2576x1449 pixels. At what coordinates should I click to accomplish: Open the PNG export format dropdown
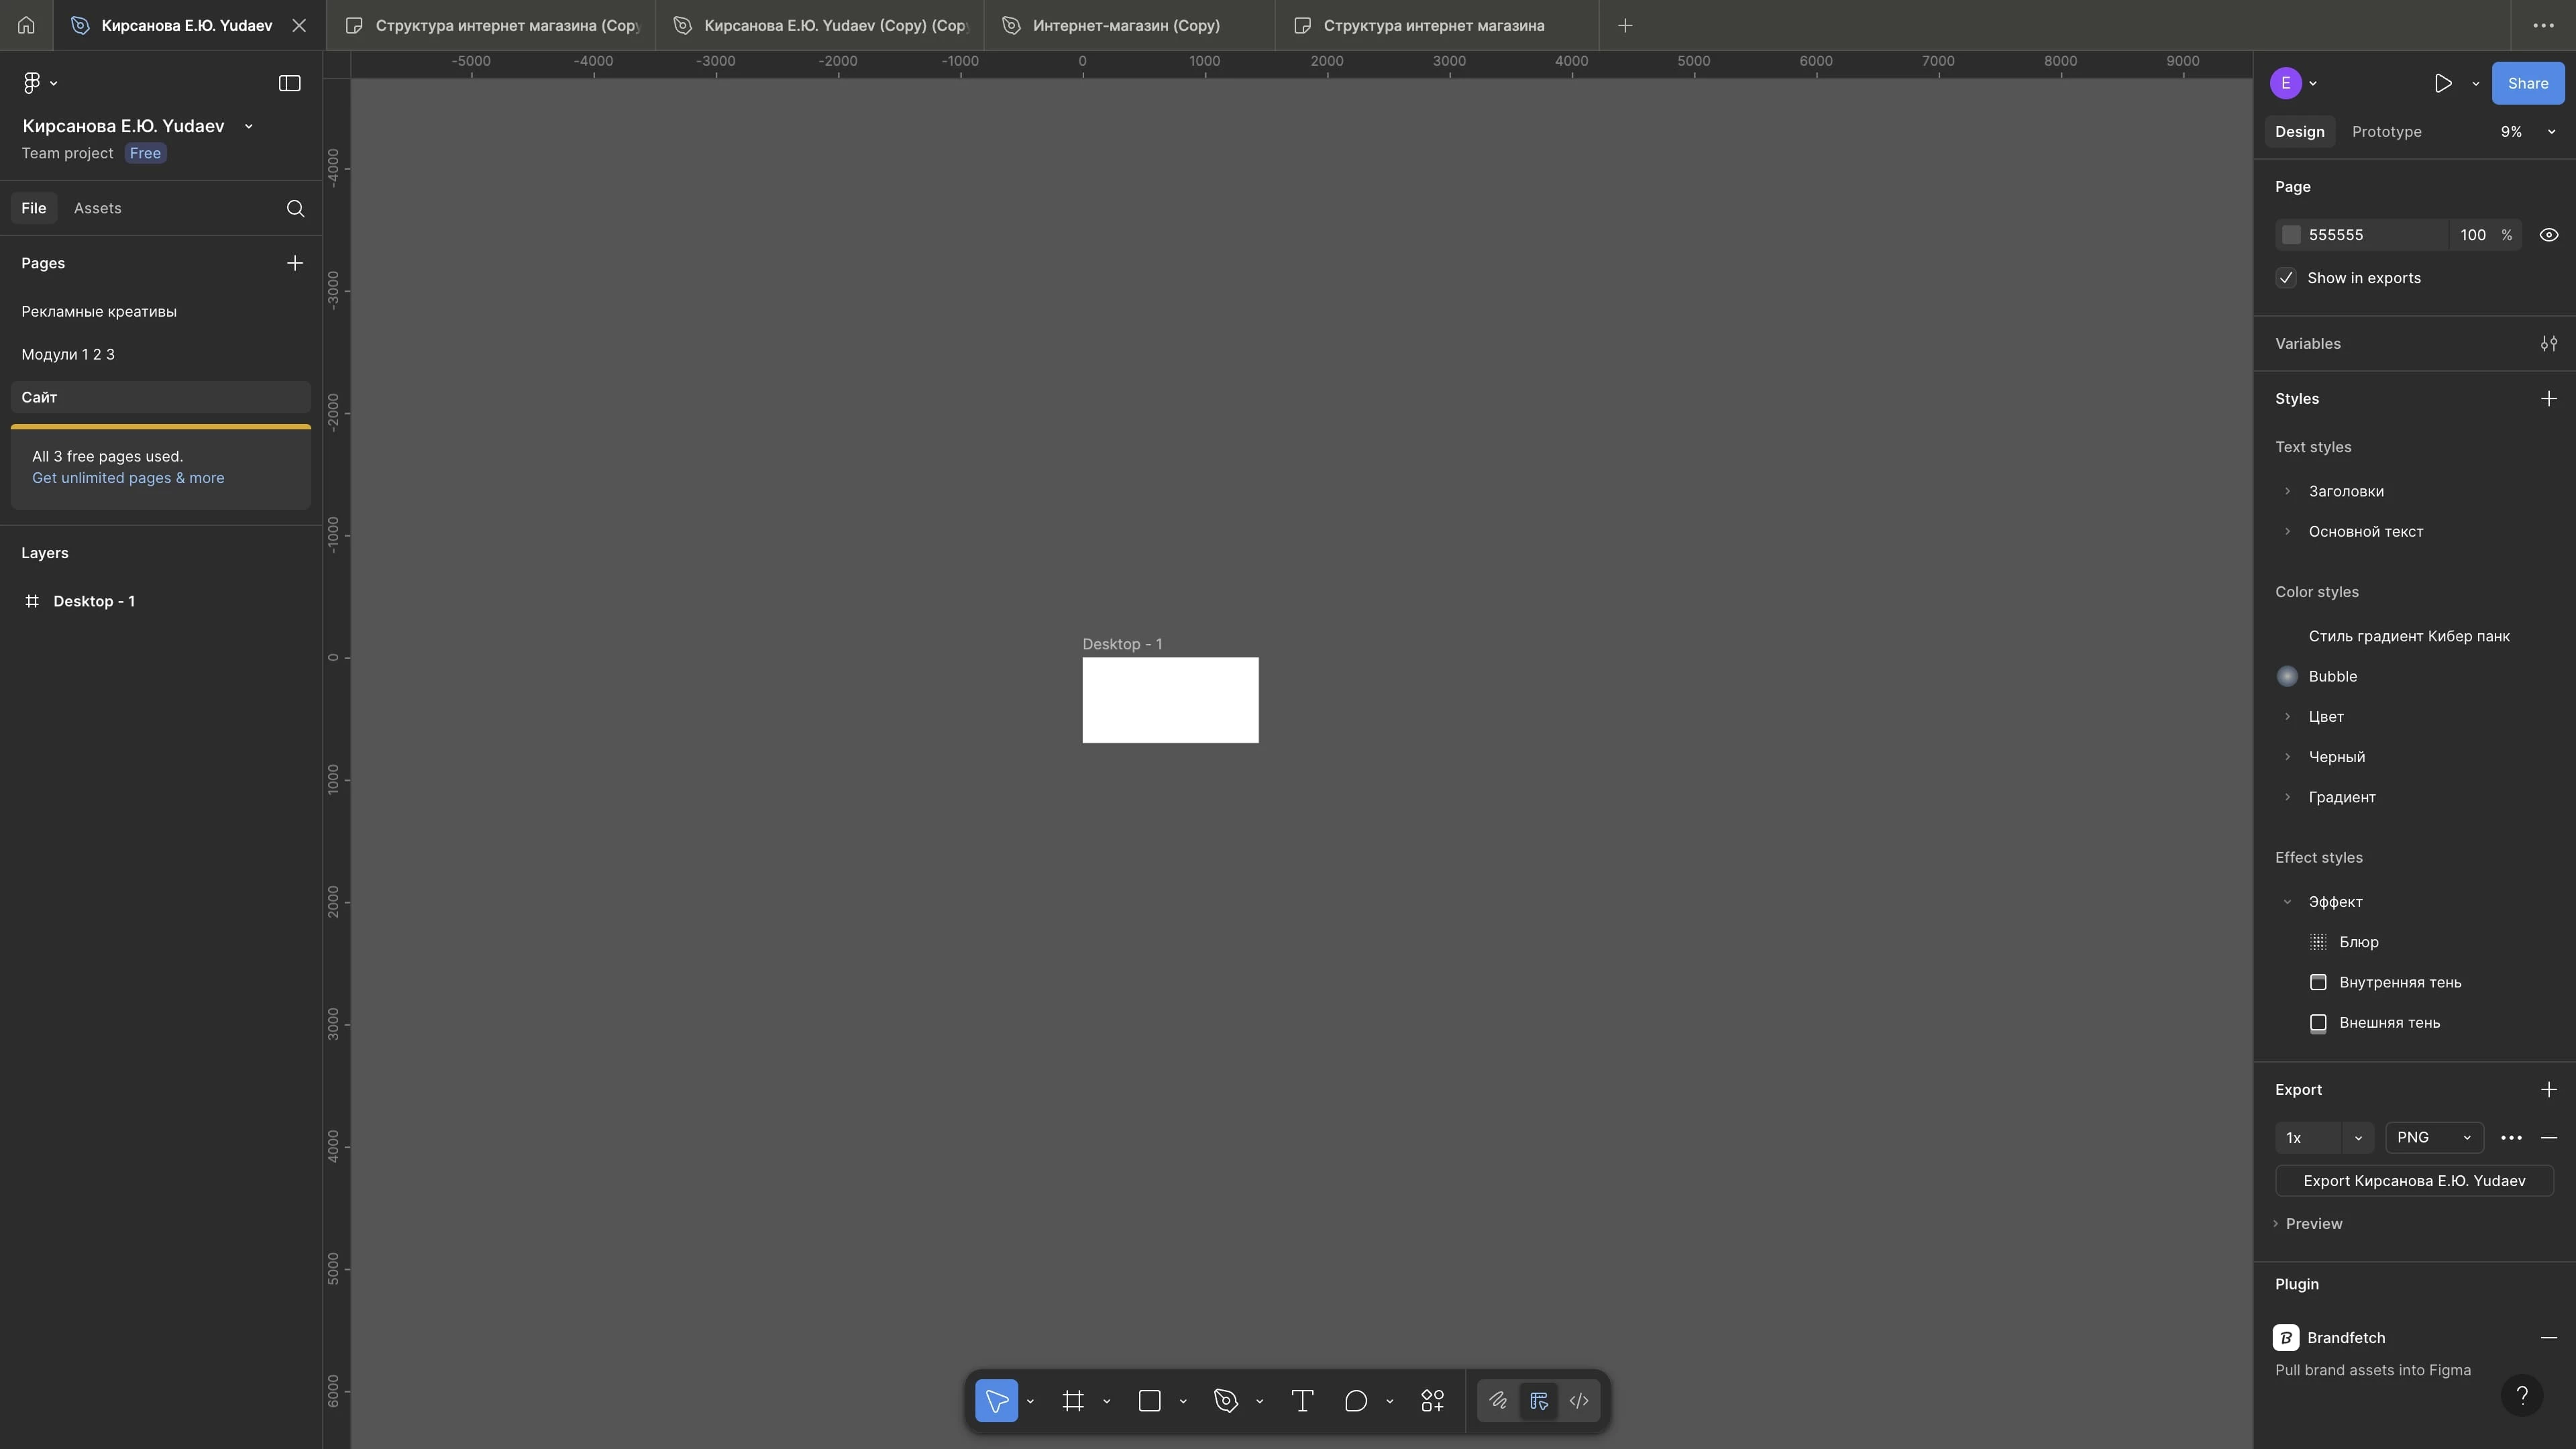click(x=2433, y=1138)
